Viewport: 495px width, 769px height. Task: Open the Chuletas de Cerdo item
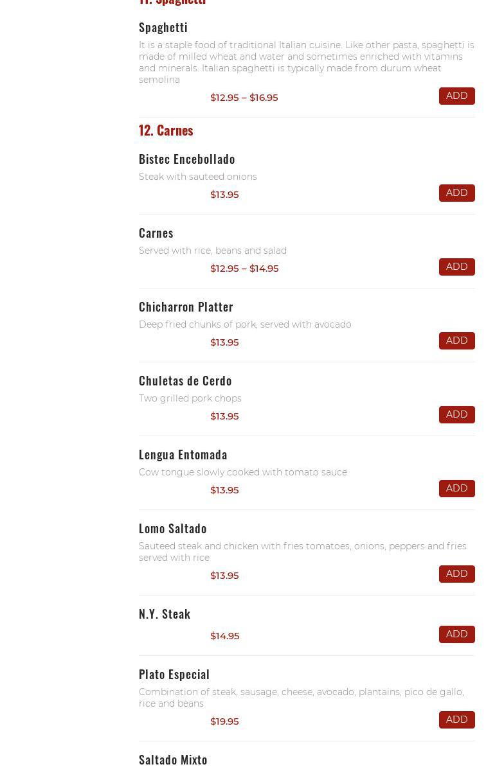pos(185,380)
